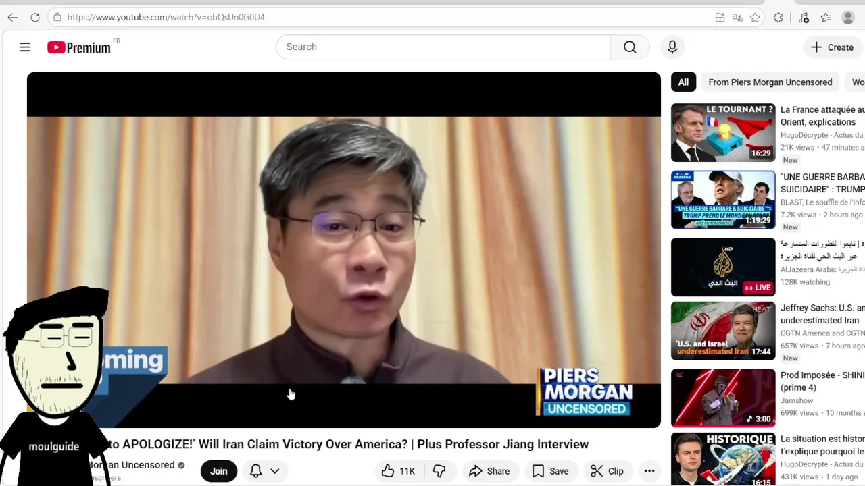This screenshot has height=486, width=865.
Task: Open La France attaquée video title
Action: (x=822, y=115)
